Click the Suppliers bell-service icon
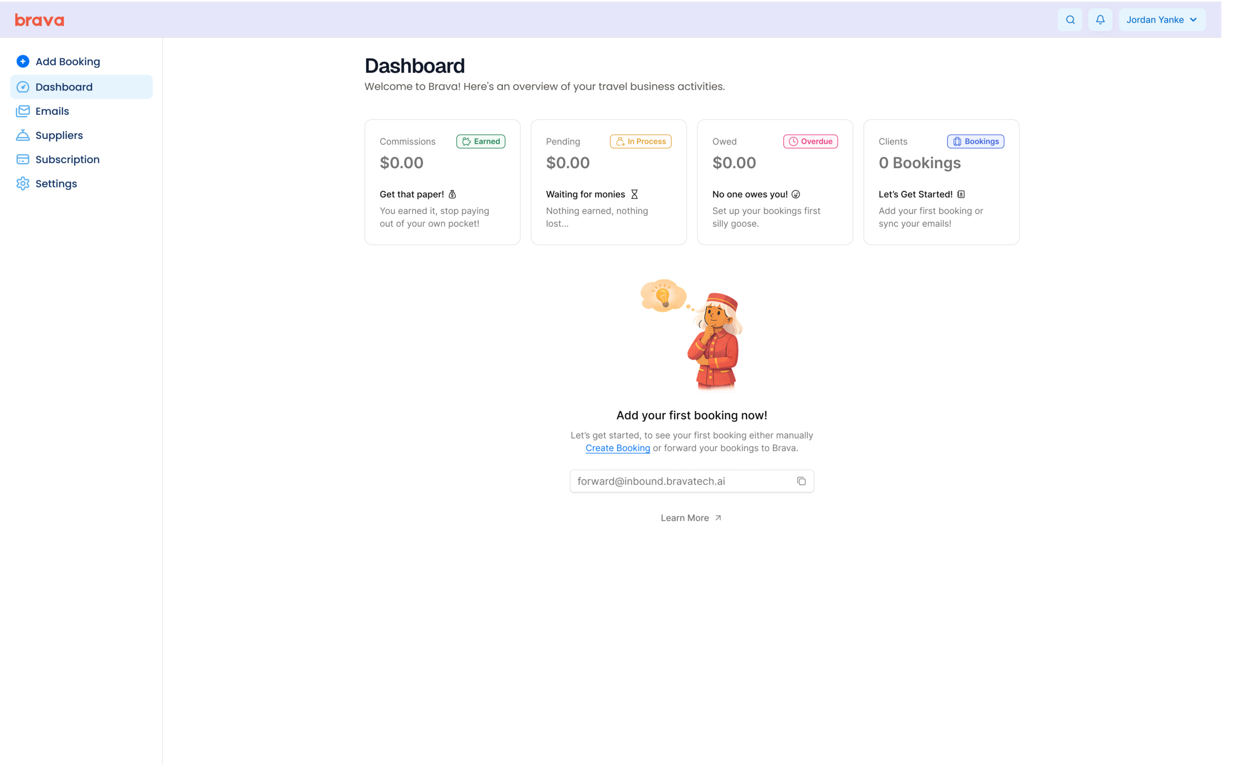This screenshot has height=769, width=1241. point(22,135)
